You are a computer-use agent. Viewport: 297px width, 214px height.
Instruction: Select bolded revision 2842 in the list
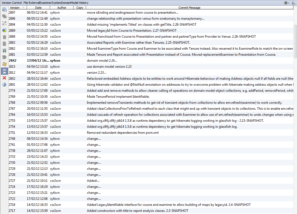(109, 60)
